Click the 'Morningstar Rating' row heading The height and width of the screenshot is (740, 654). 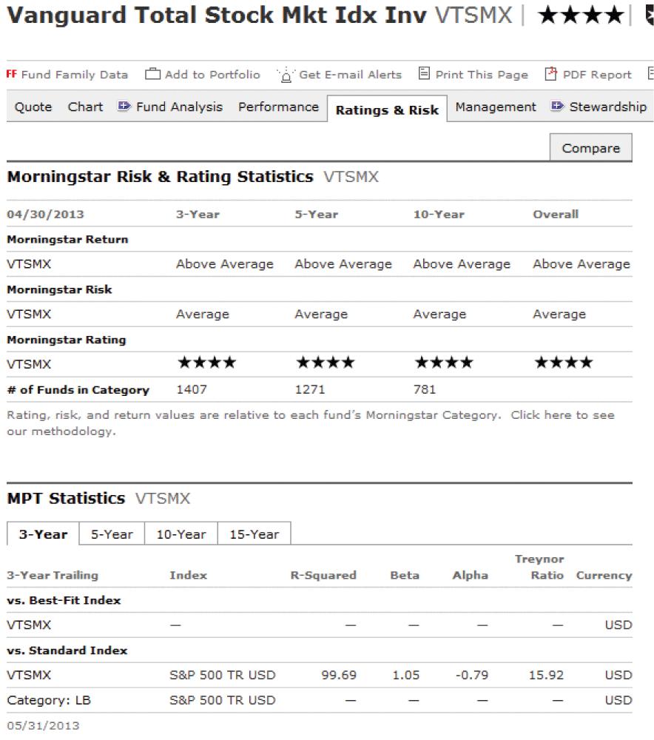click(x=67, y=340)
